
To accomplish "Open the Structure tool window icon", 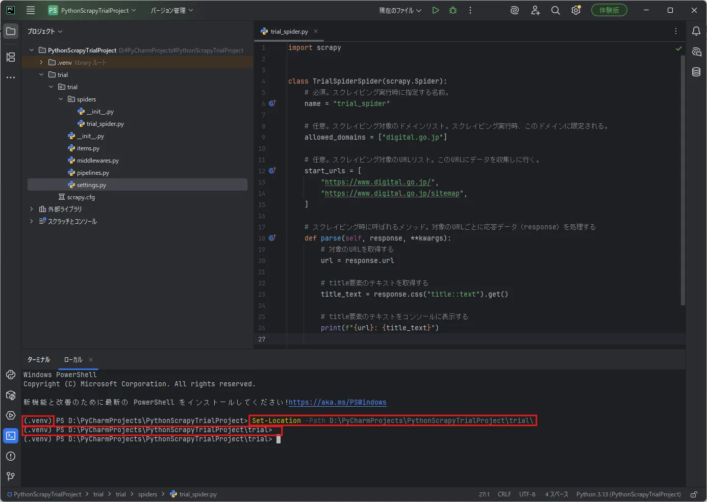I will [x=11, y=57].
